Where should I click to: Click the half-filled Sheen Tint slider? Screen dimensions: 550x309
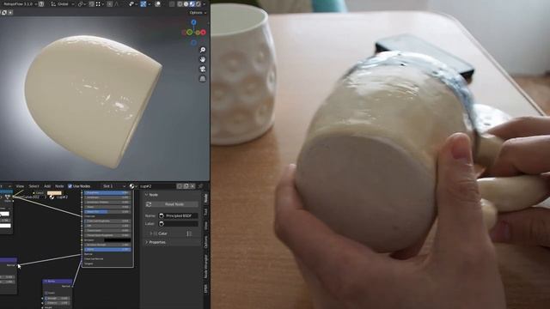107,212
